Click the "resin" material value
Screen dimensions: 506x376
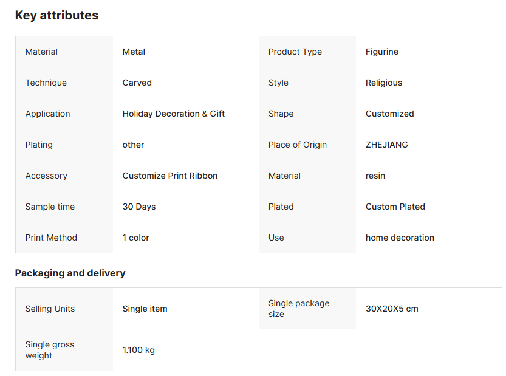[375, 176]
